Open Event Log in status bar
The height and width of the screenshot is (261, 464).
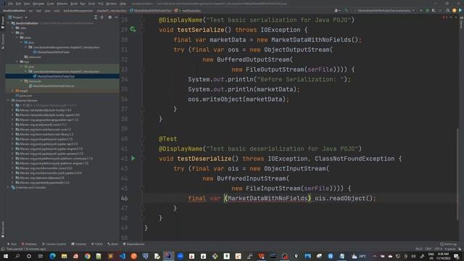[448, 244]
